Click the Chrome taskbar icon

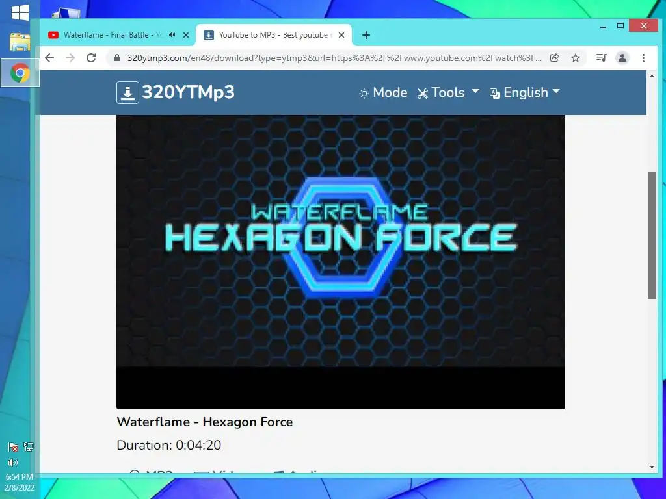[20, 73]
